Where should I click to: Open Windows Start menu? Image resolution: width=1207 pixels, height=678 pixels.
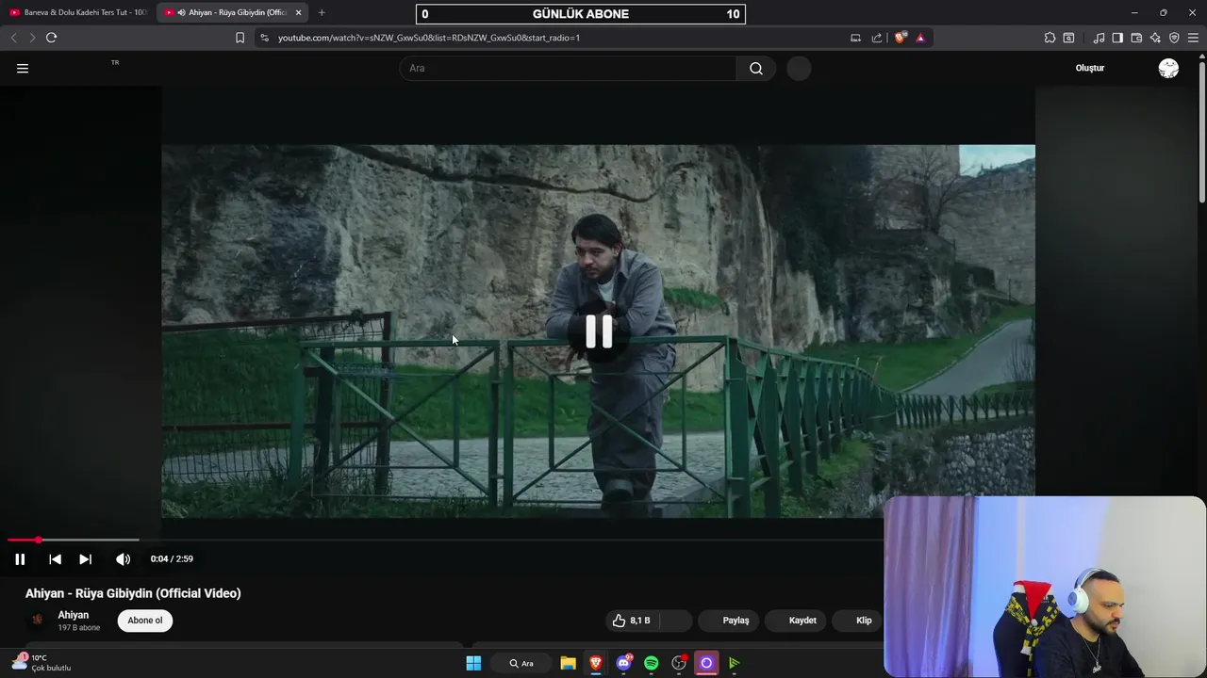coord(473,663)
